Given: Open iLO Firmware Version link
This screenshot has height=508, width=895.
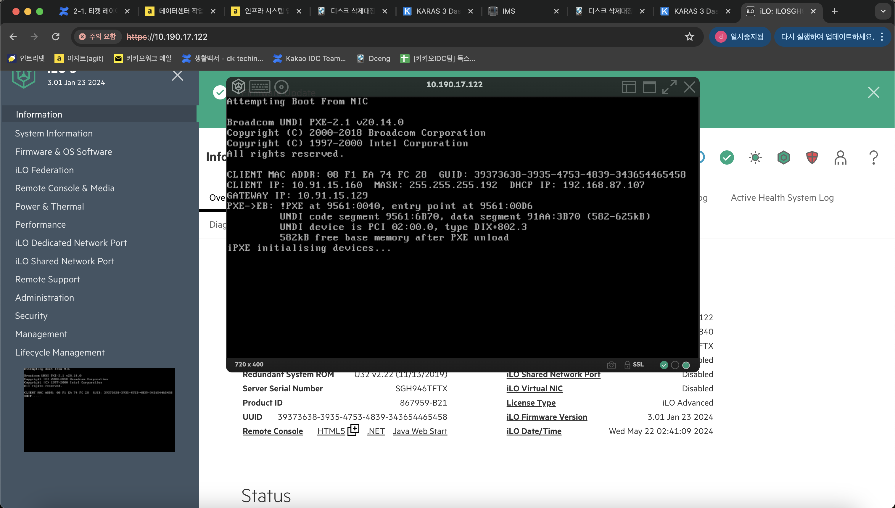Looking at the screenshot, I should click(x=547, y=417).
